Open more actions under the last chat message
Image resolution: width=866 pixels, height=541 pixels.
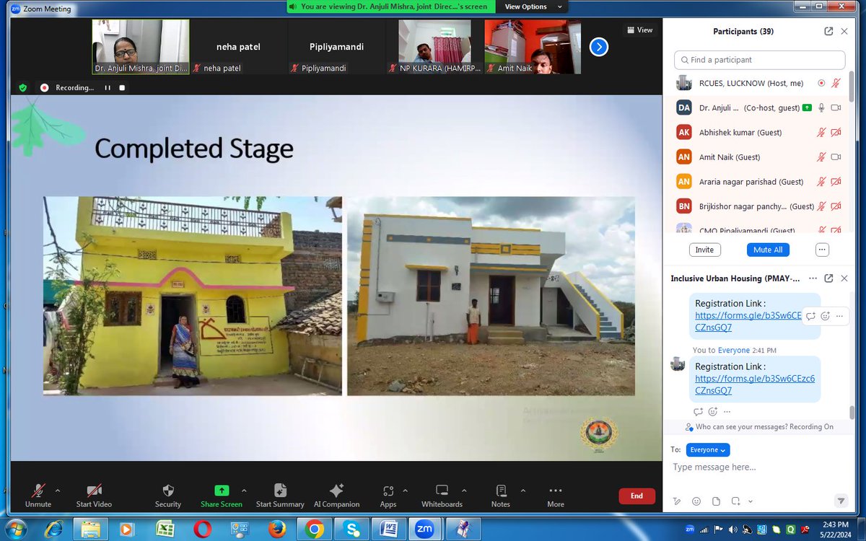click(x=727, y=412)
